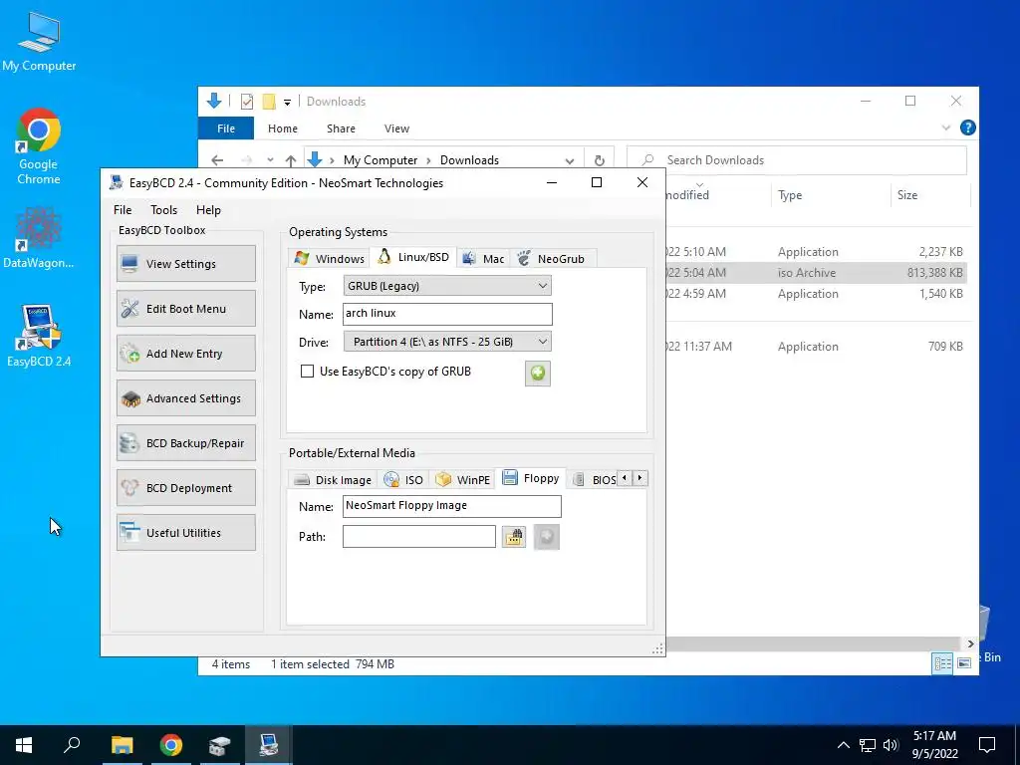Viewport: 1020px width, 765px height.
Task: Expand the Type dropdown GRUB (Legacy)
Action: tap(543, 286)
